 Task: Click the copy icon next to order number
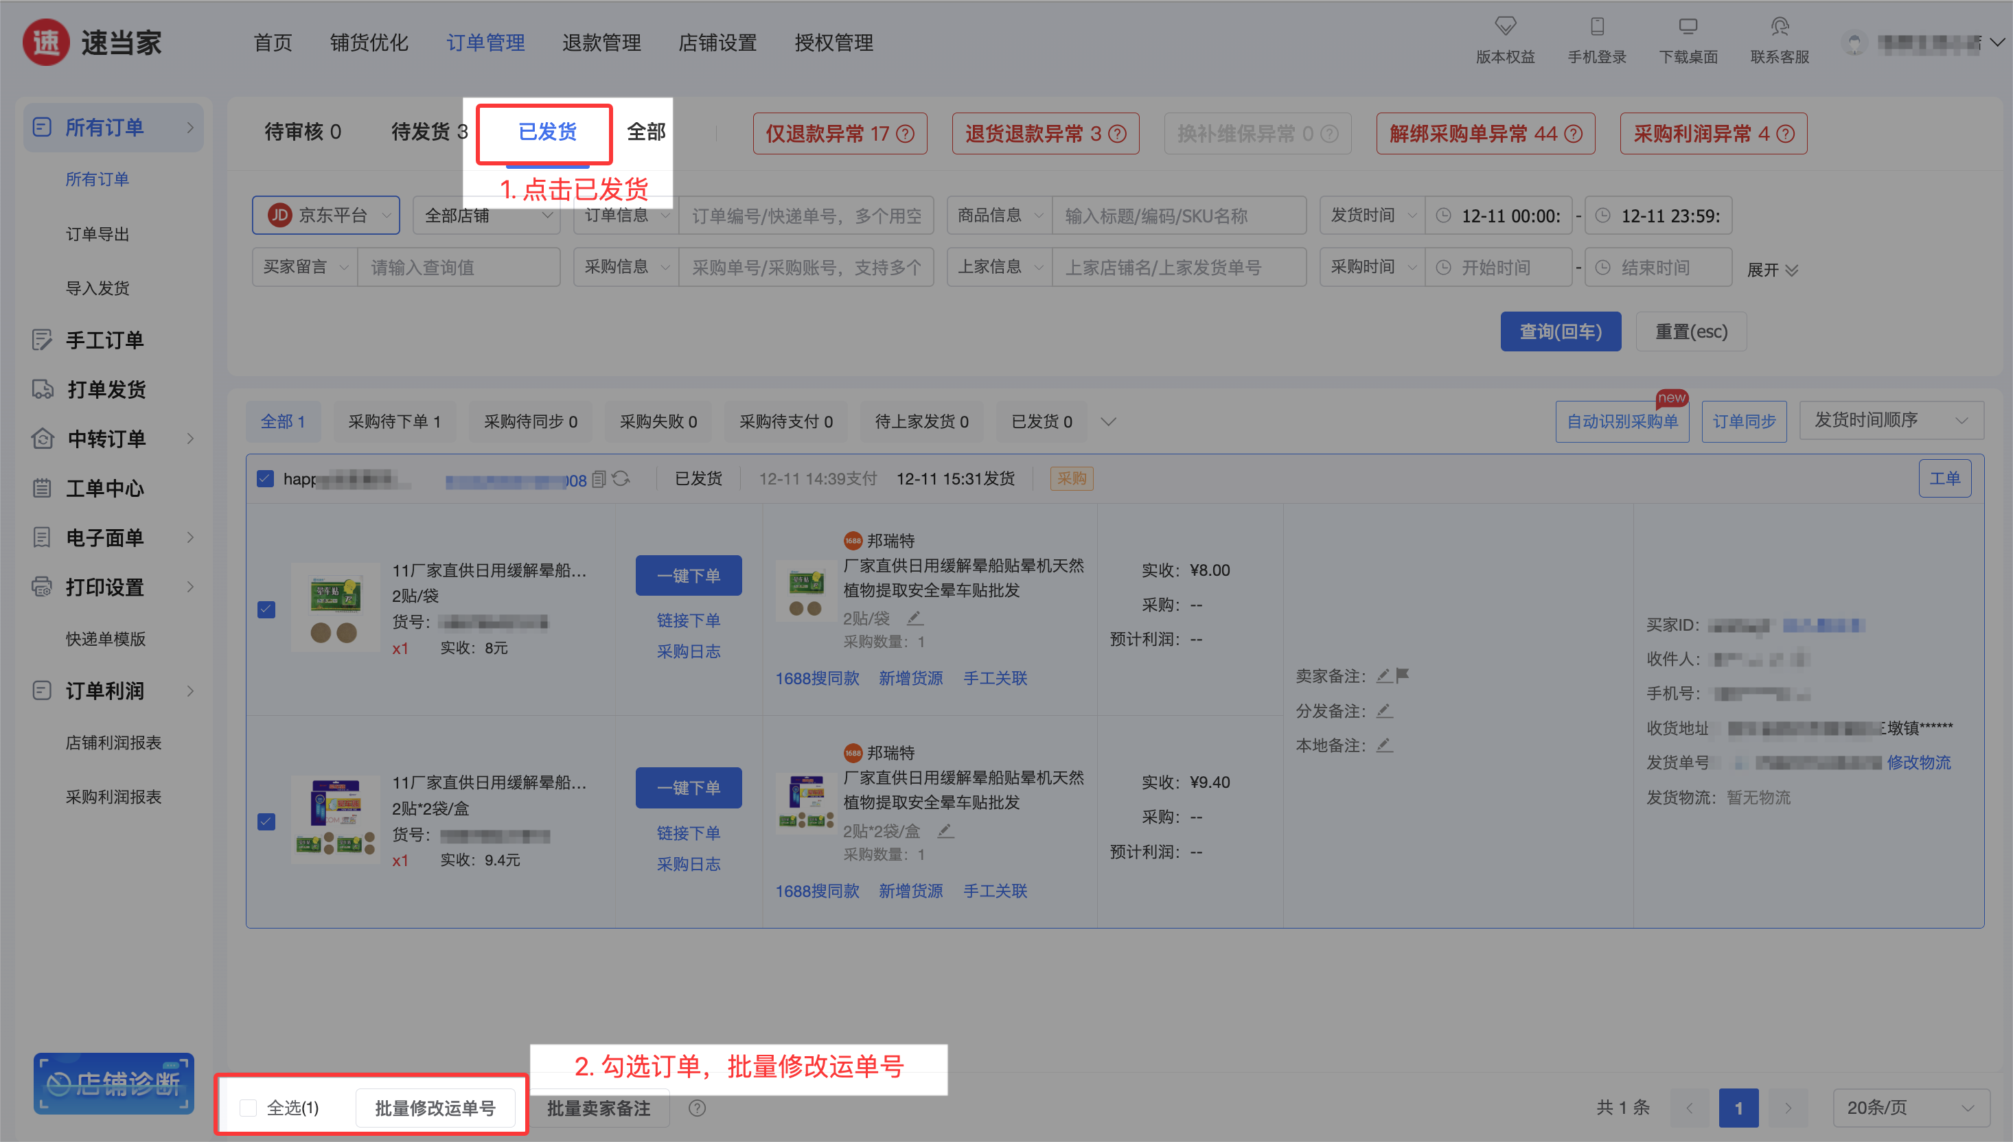[599, 478]
